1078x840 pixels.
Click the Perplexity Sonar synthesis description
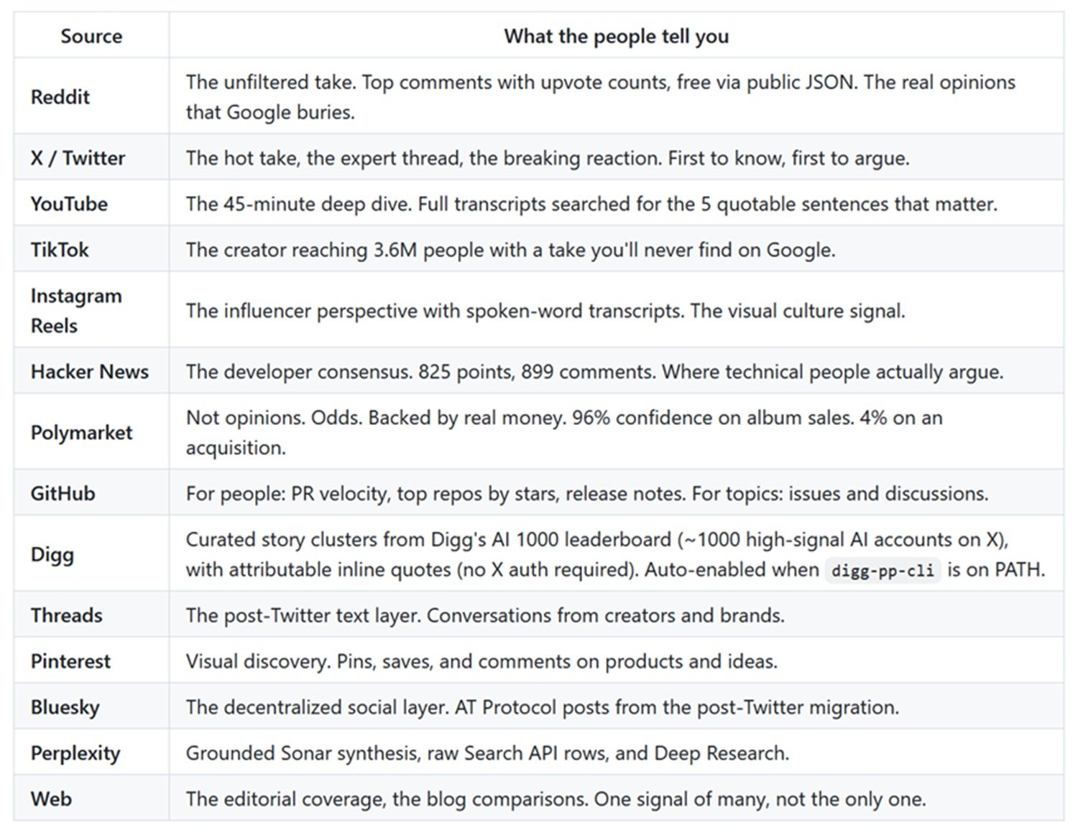487,754
